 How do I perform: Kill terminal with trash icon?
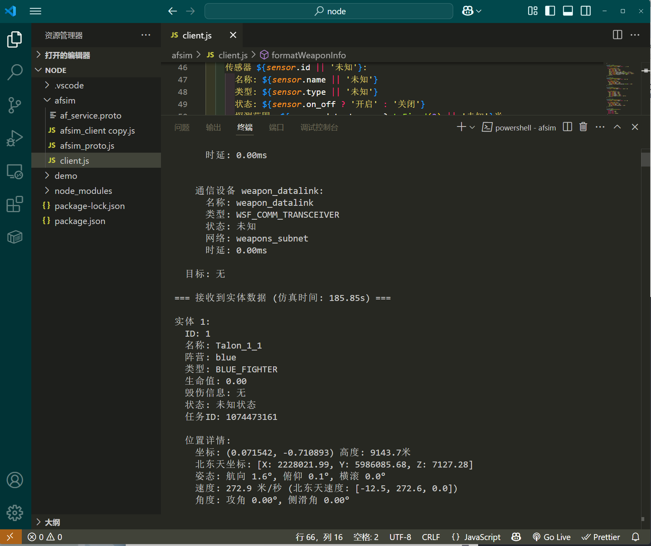pyautogui.click(x=583, y=127)
